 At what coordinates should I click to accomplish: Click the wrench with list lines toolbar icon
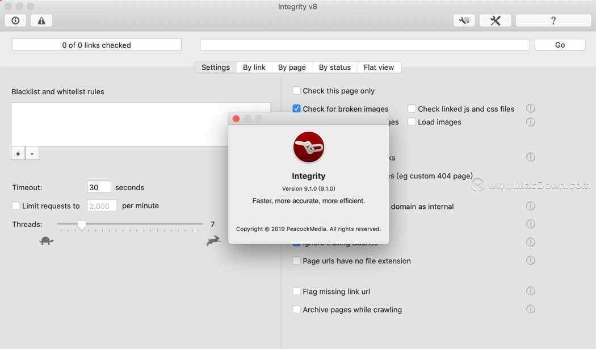coord(464,20)
